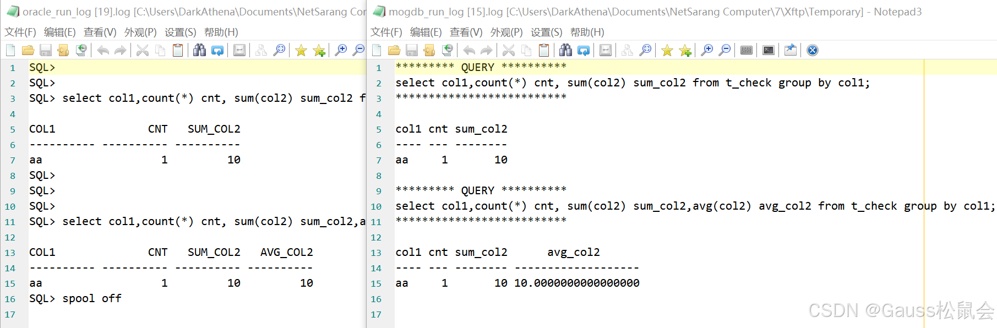Click Redo arrow in mogdb_run_log window

487,51
